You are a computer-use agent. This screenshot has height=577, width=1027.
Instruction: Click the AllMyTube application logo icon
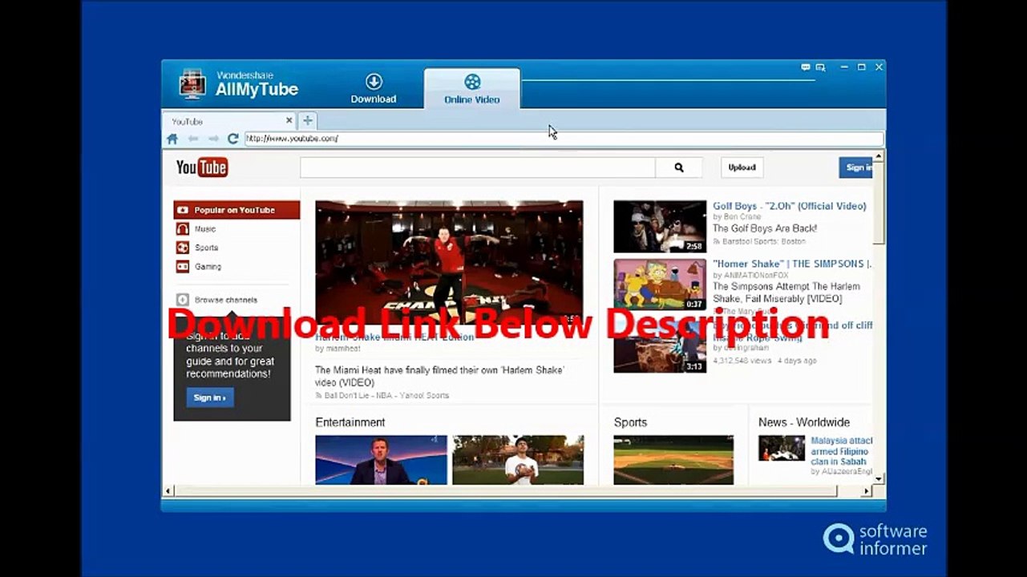coord(192,84)
